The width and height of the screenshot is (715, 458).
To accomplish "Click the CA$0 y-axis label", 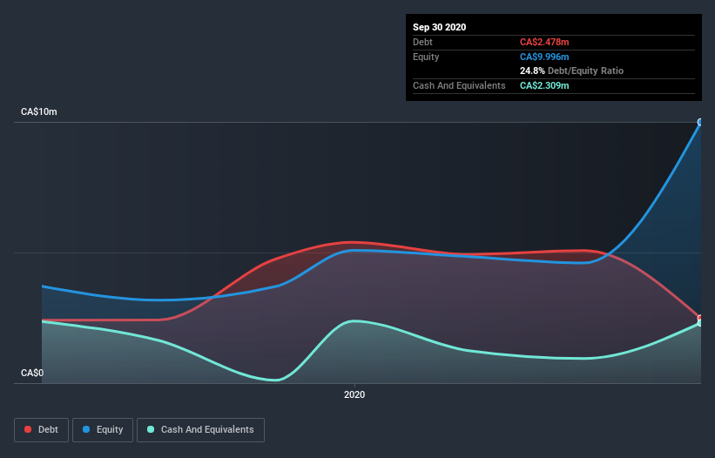I will (32, 373).
